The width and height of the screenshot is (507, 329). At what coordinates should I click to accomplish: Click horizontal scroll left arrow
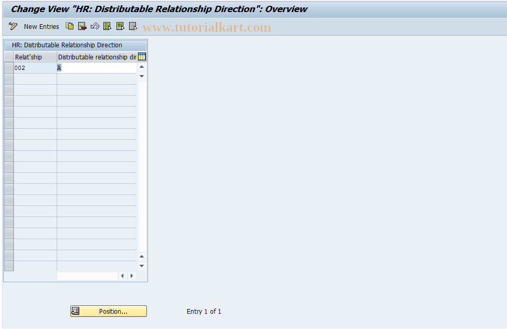click(x=122, y=276)
